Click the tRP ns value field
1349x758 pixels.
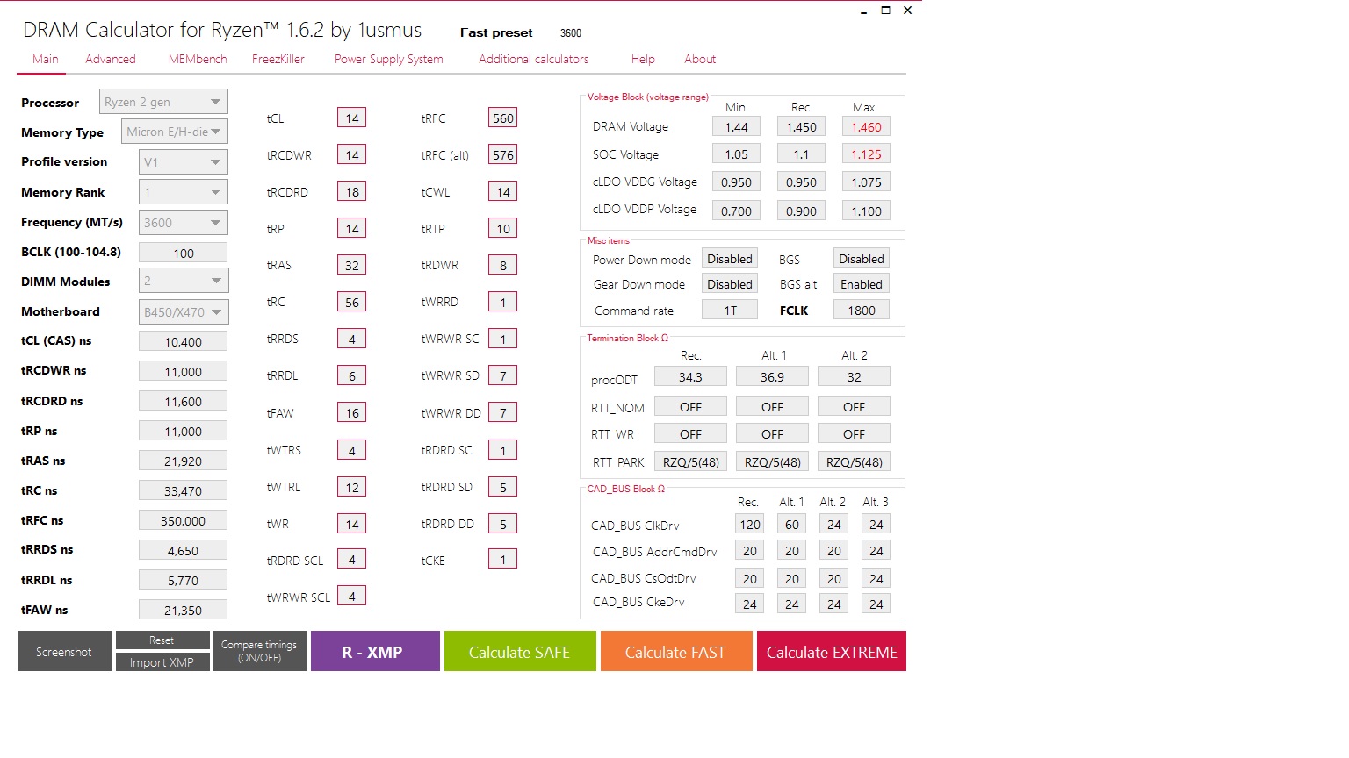tap(184, 431)
